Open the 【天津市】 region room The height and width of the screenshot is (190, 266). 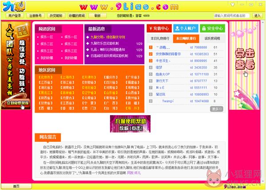pyautogui.click(x=89, y=78)
